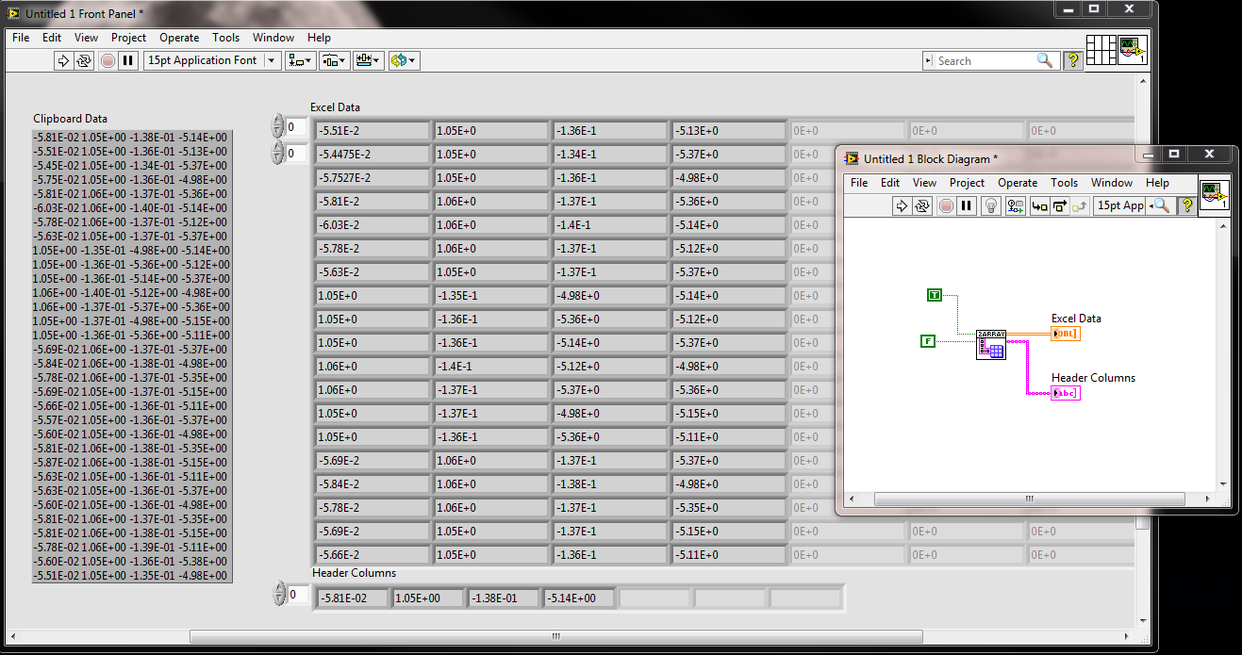1242x655 pixels.
Task: Click the True boolean constant on diagram
Action: (x=935, y=295)
